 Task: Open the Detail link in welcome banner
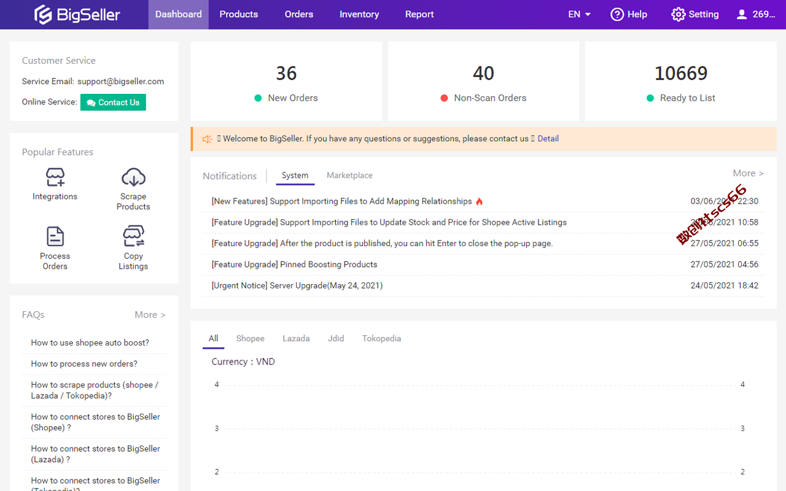(548, 139)
